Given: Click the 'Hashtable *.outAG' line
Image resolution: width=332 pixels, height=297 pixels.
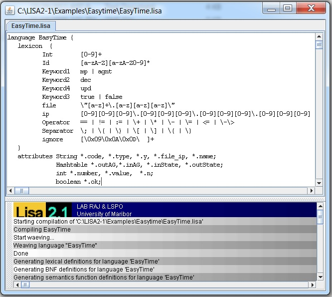Looking at the screenshot, I should [139, 165].
